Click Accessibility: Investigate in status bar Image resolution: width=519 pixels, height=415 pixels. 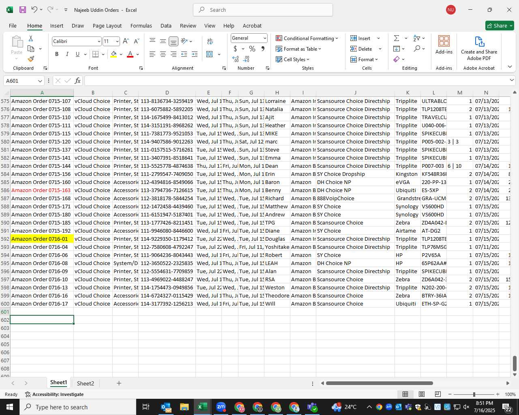tap(54, 394)
